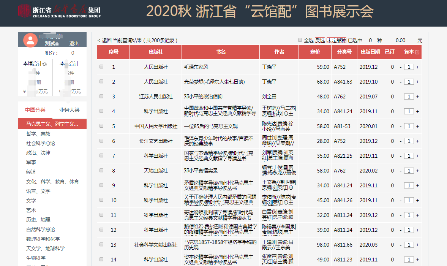The height and width of the screenshot is (266, 447).
Task: Click the edit icon next to 复本 header
Action: (417, 52)
